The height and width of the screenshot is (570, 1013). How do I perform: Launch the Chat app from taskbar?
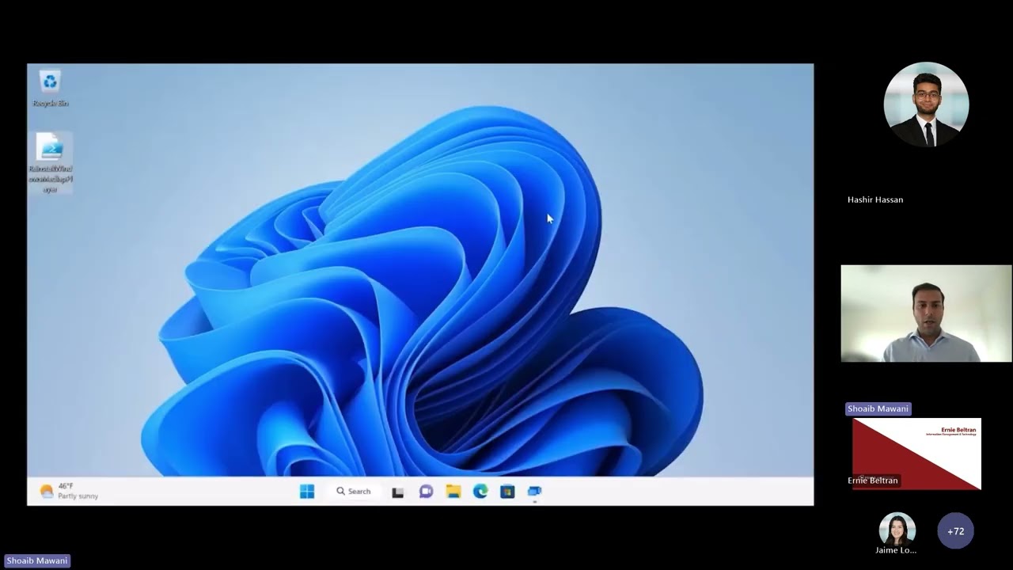426,492
